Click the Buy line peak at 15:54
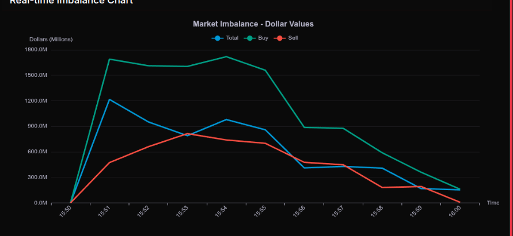The width and height of the screenshot is (513, 236). [x=226, y=56]
